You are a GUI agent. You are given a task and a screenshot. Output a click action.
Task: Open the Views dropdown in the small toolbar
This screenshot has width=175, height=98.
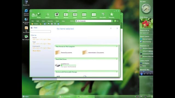coord(45,24)
